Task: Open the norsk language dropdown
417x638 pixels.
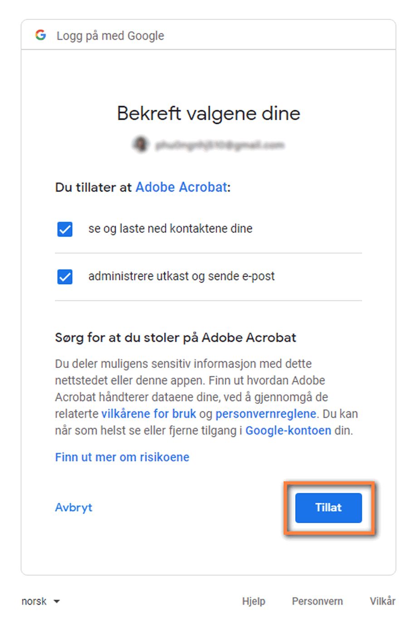Action: coord(34,601)
